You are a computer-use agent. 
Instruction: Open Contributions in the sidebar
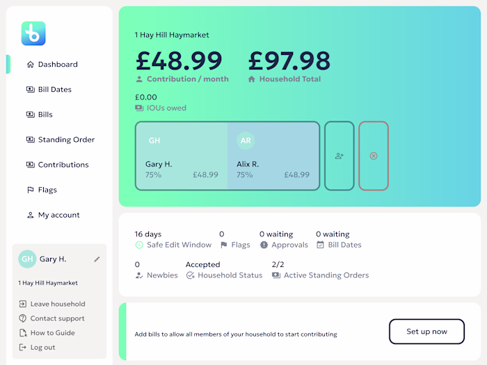[x=63, y=165]
